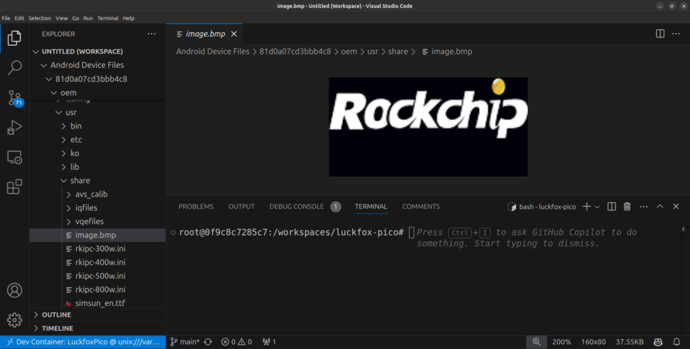
Task: Open rkipc-800w.ini file
Action: [97, 289]
